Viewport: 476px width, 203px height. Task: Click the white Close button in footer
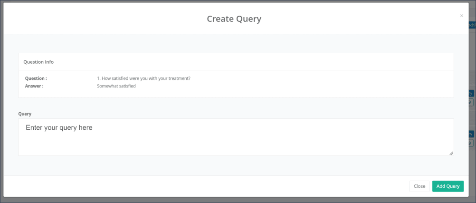419,186
